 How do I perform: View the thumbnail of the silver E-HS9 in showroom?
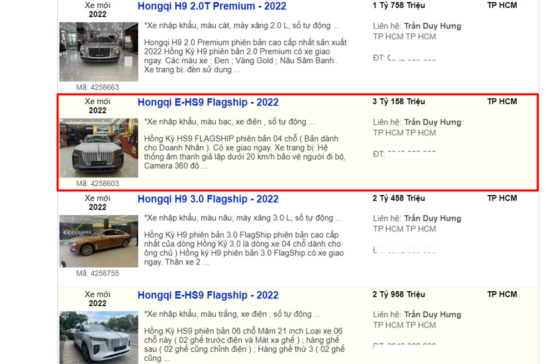99,148
